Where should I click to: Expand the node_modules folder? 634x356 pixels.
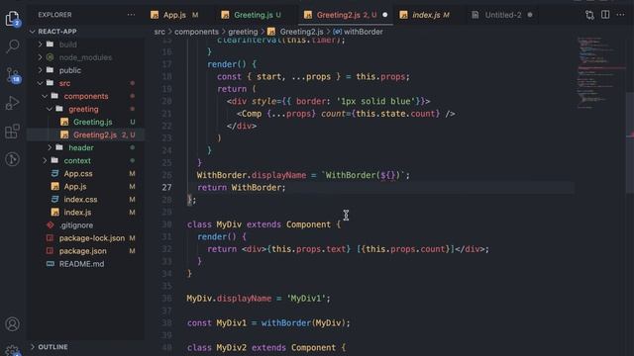pos(86,57)
